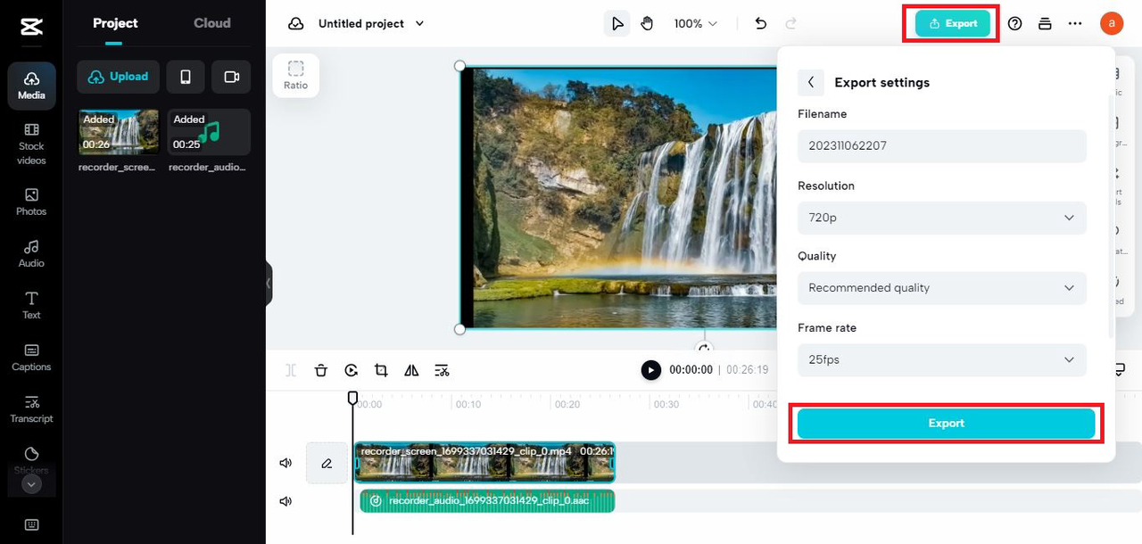The image size is (1142, 544).
Task: Click the undo arrow
Action: click(761, 24)
